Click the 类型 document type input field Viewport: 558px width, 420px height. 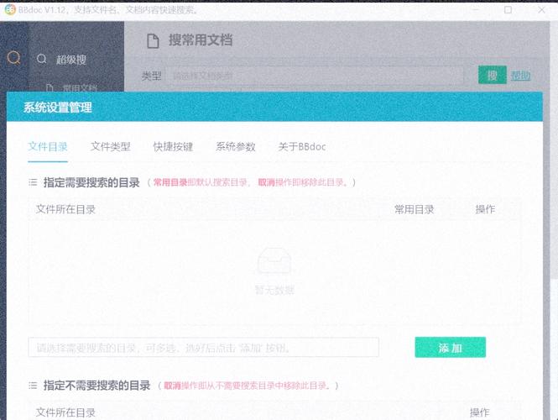pyautogui.click(x=315, y=76)
